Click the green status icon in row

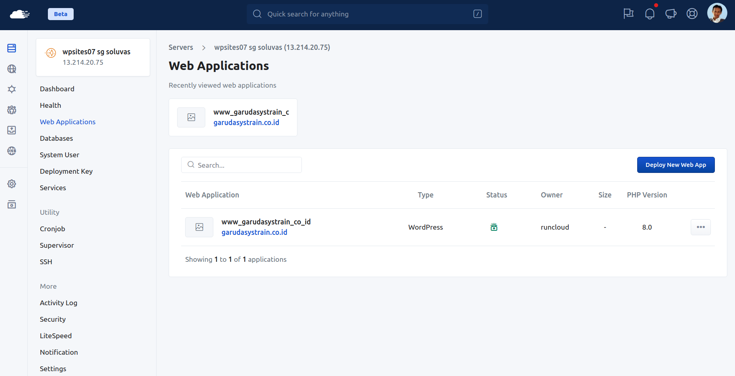[x=494, y=227]
